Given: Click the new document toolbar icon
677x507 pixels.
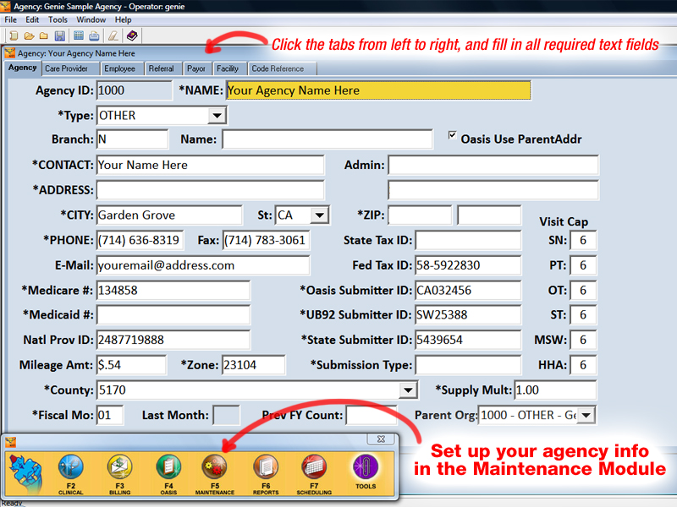Looking at the screenshot, I should tap(14, 35).
